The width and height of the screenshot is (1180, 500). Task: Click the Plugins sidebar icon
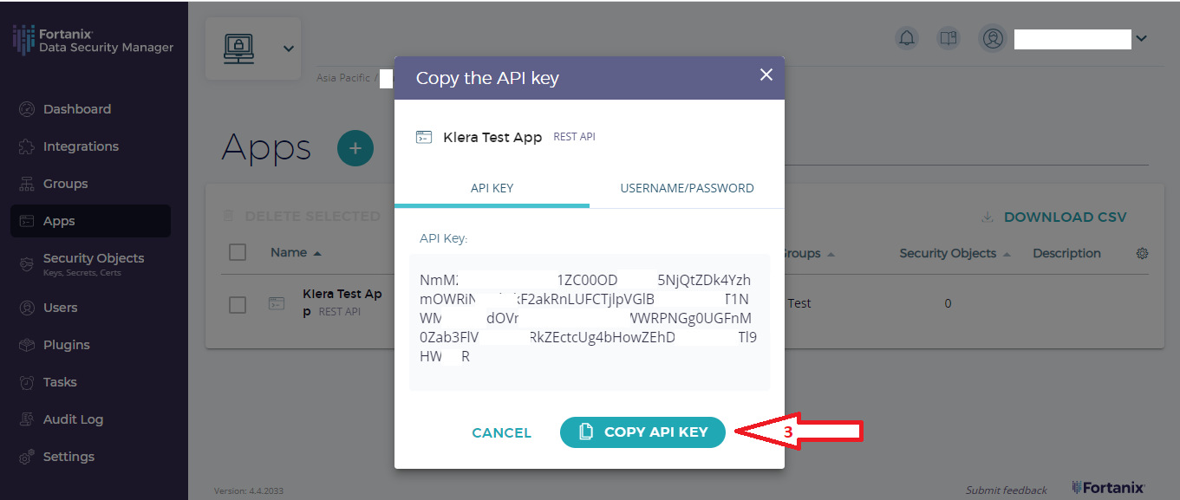point(27,345)
